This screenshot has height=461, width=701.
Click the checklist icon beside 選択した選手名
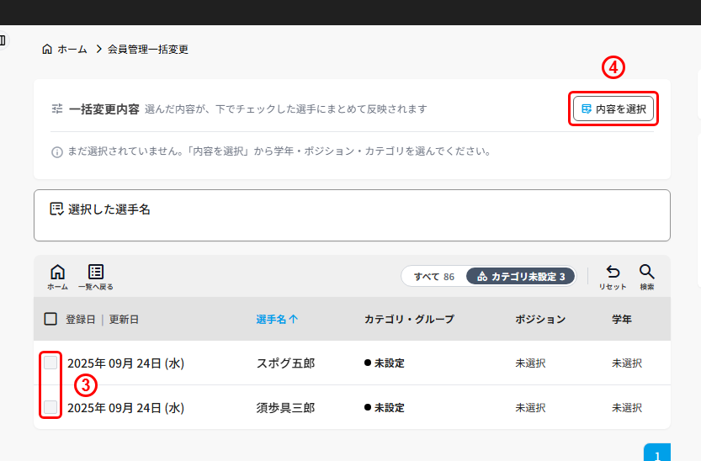point(56,209)
